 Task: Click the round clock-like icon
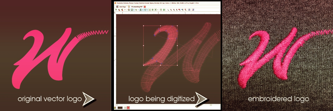point(161,10)
